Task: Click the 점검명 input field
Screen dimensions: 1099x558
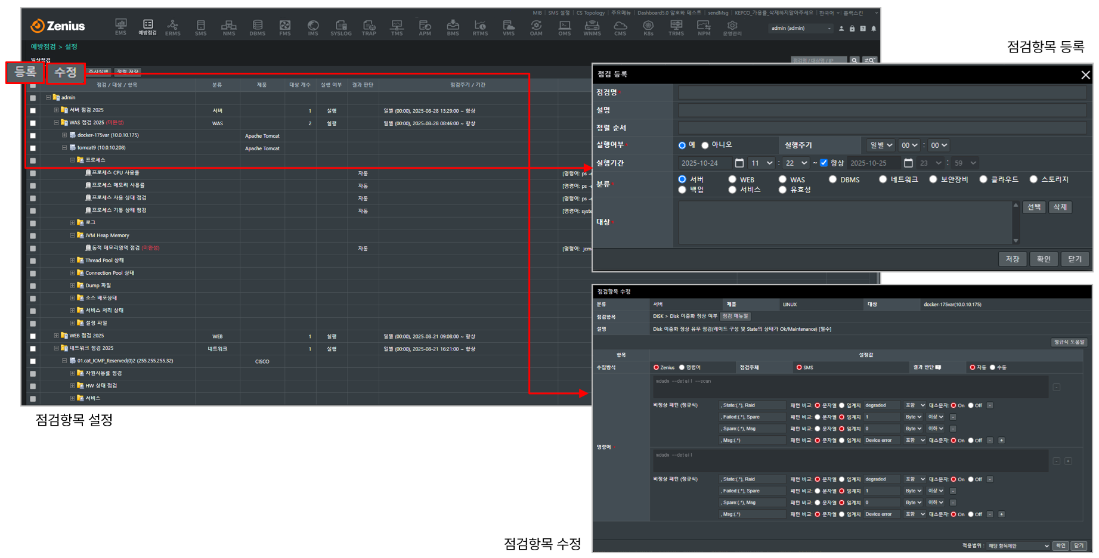Action: click(881, 92)
